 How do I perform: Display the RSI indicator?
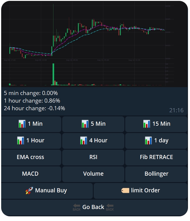93,157
